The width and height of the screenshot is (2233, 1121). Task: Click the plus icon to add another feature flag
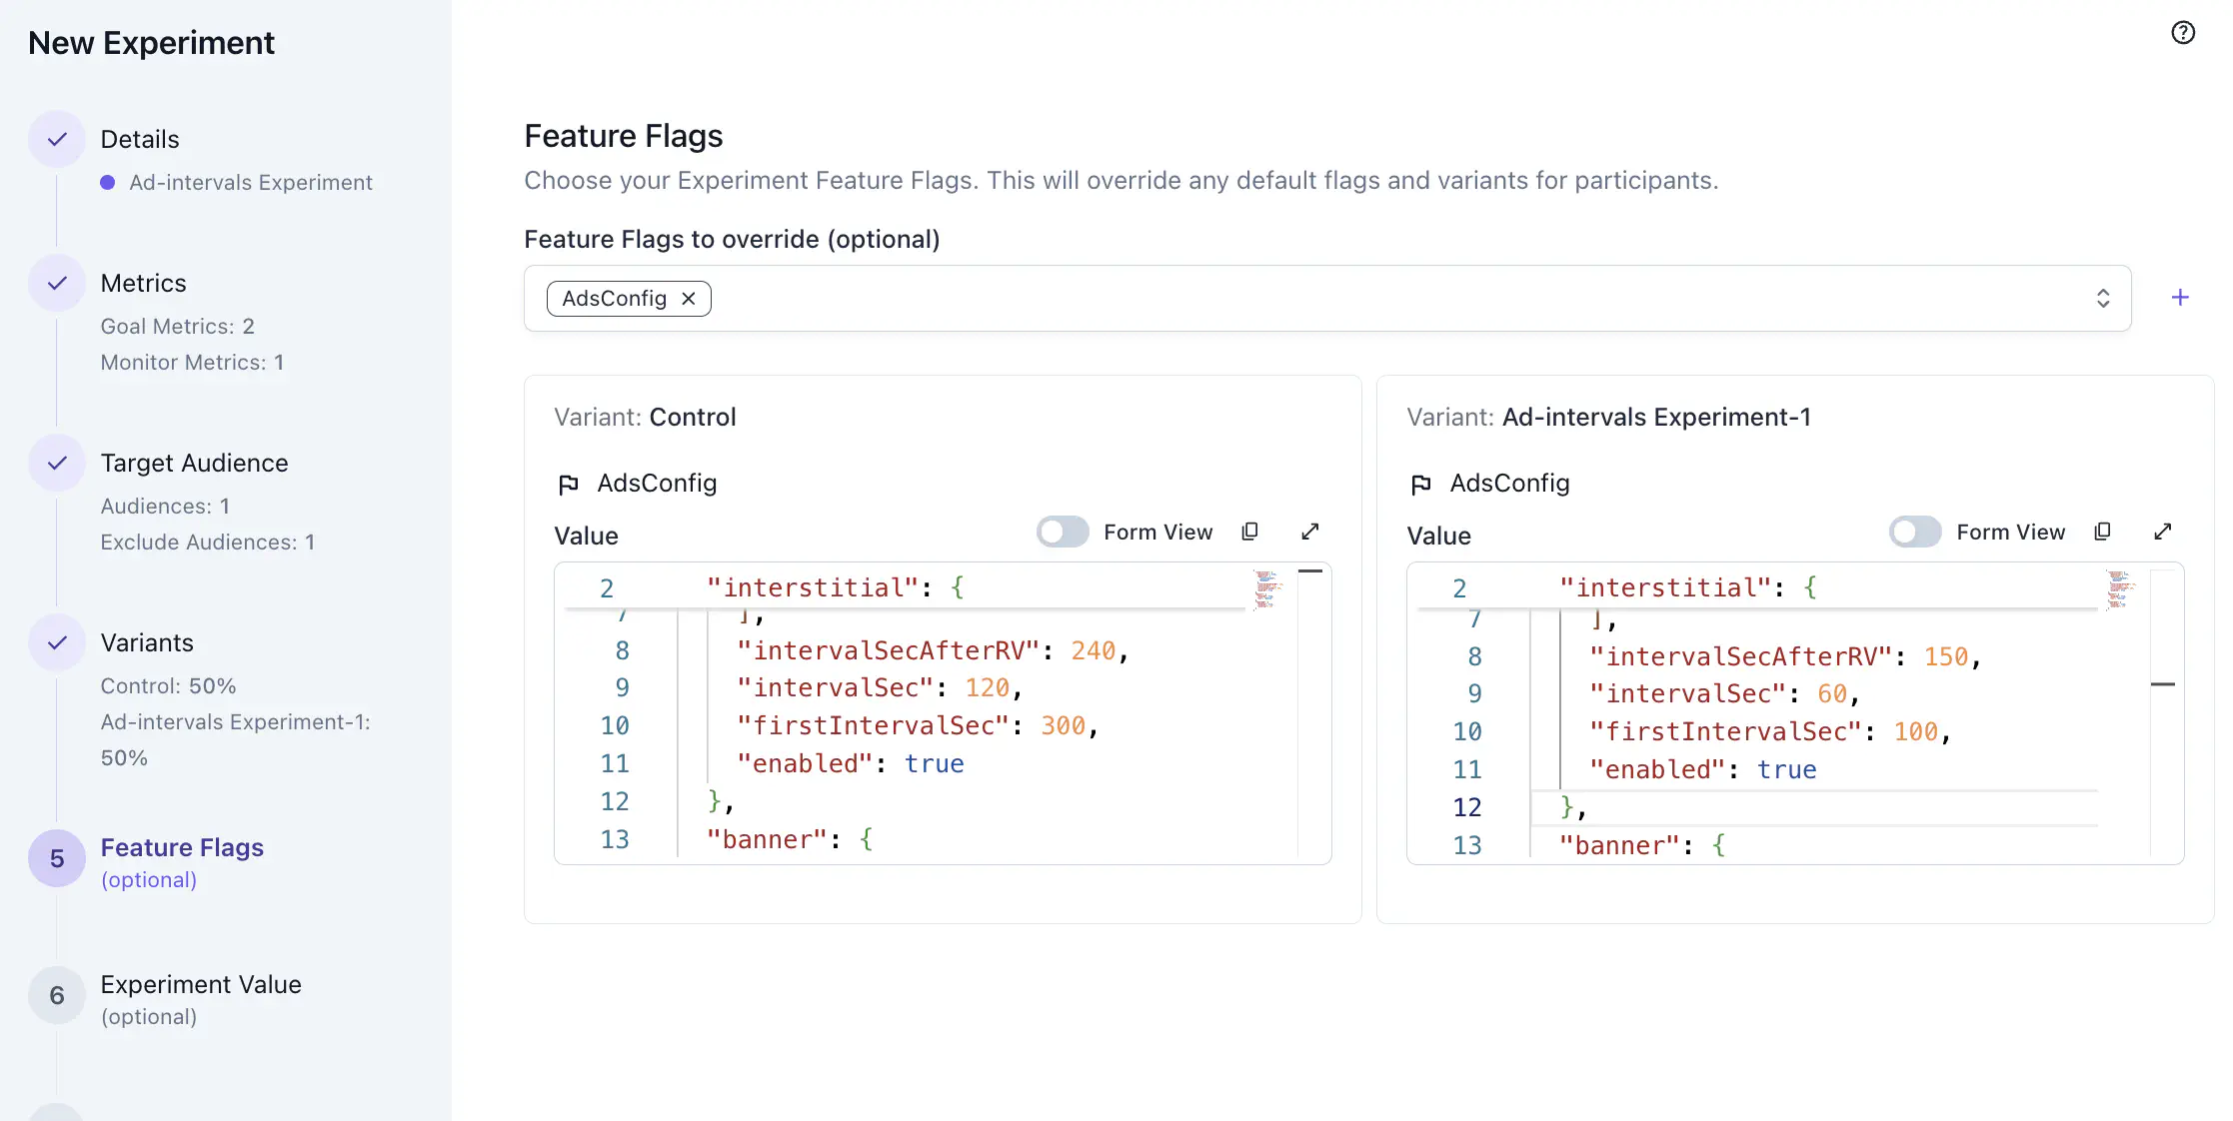point(2180,297)
